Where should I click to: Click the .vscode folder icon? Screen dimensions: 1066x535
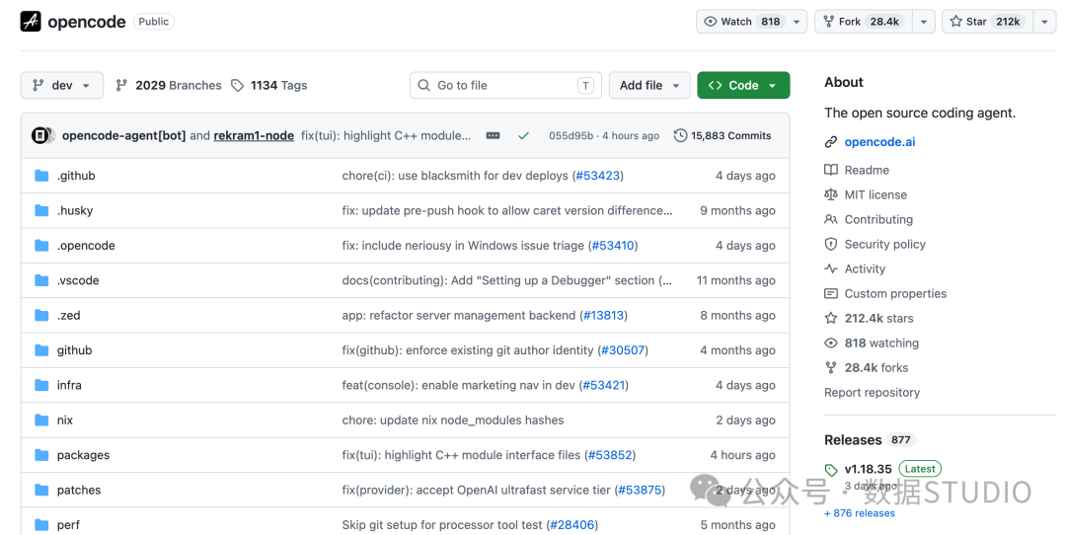(x=41, y=280)
